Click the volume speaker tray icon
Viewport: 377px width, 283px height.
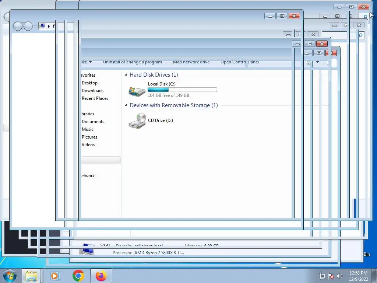point(339,276)
